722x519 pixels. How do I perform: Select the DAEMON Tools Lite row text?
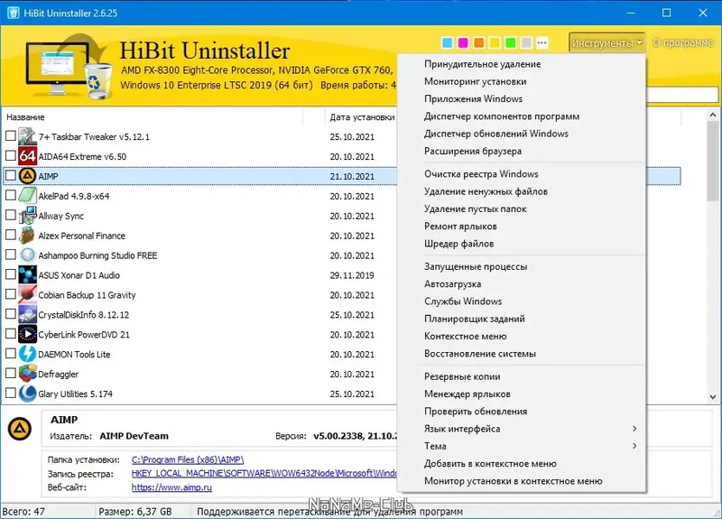click(x=74, y=354)
